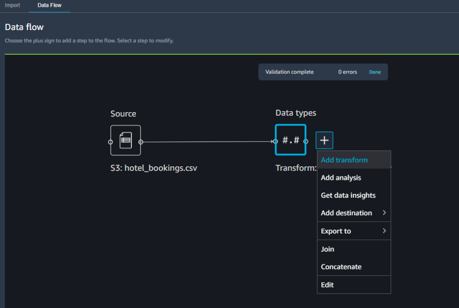
Task: Click Edit in the step menu
Action: coord(327,285)
